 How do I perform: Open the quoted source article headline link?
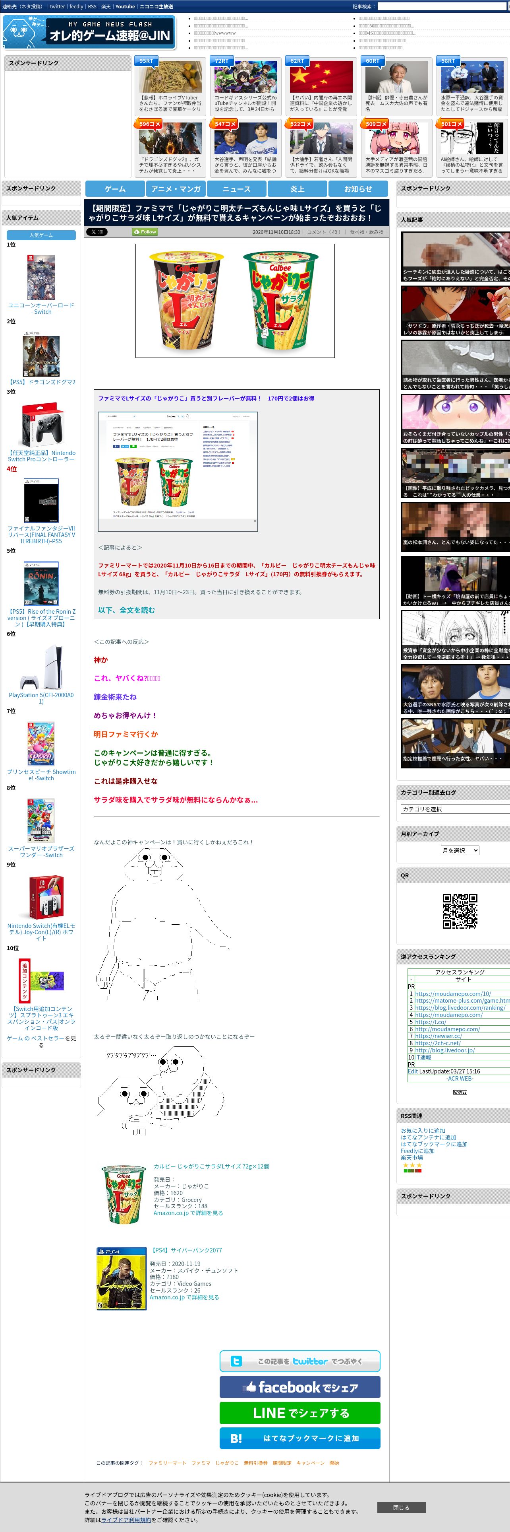206,399
